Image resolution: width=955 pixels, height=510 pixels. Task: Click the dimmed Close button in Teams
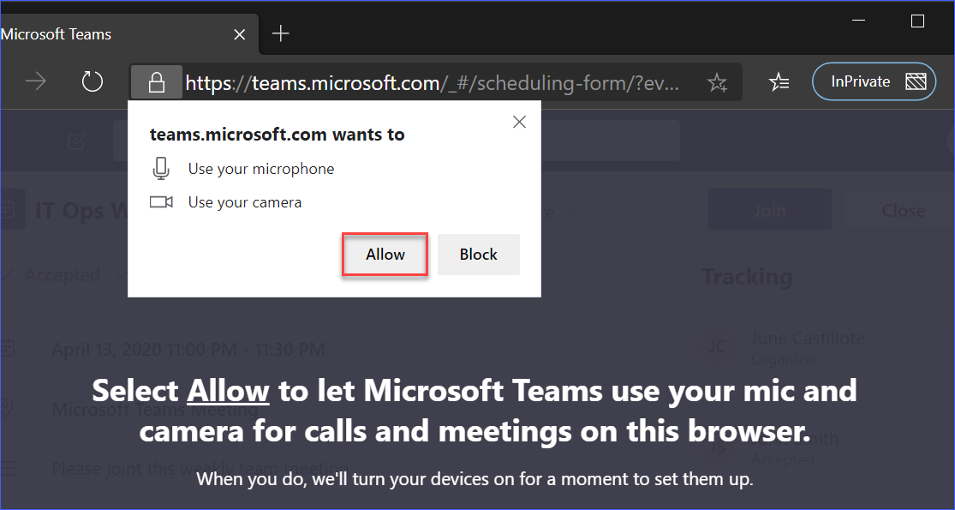pos(902,210)
